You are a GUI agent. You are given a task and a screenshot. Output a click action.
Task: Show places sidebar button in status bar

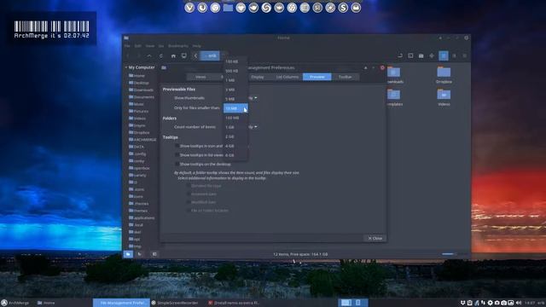tap(128, 254)
